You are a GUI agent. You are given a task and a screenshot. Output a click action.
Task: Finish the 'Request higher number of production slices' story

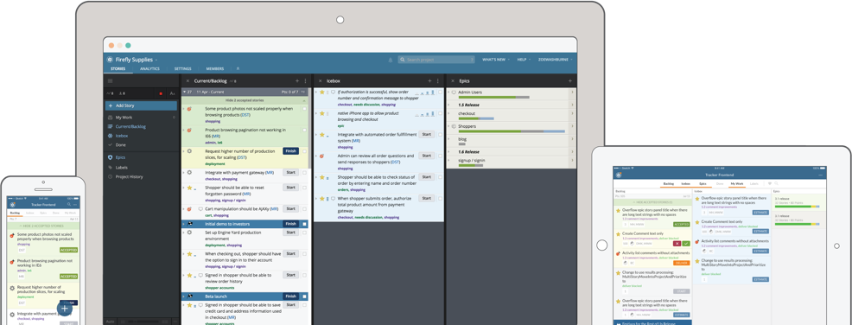(290, 150)
